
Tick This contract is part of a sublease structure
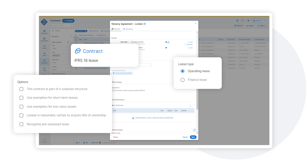point(21,89)
